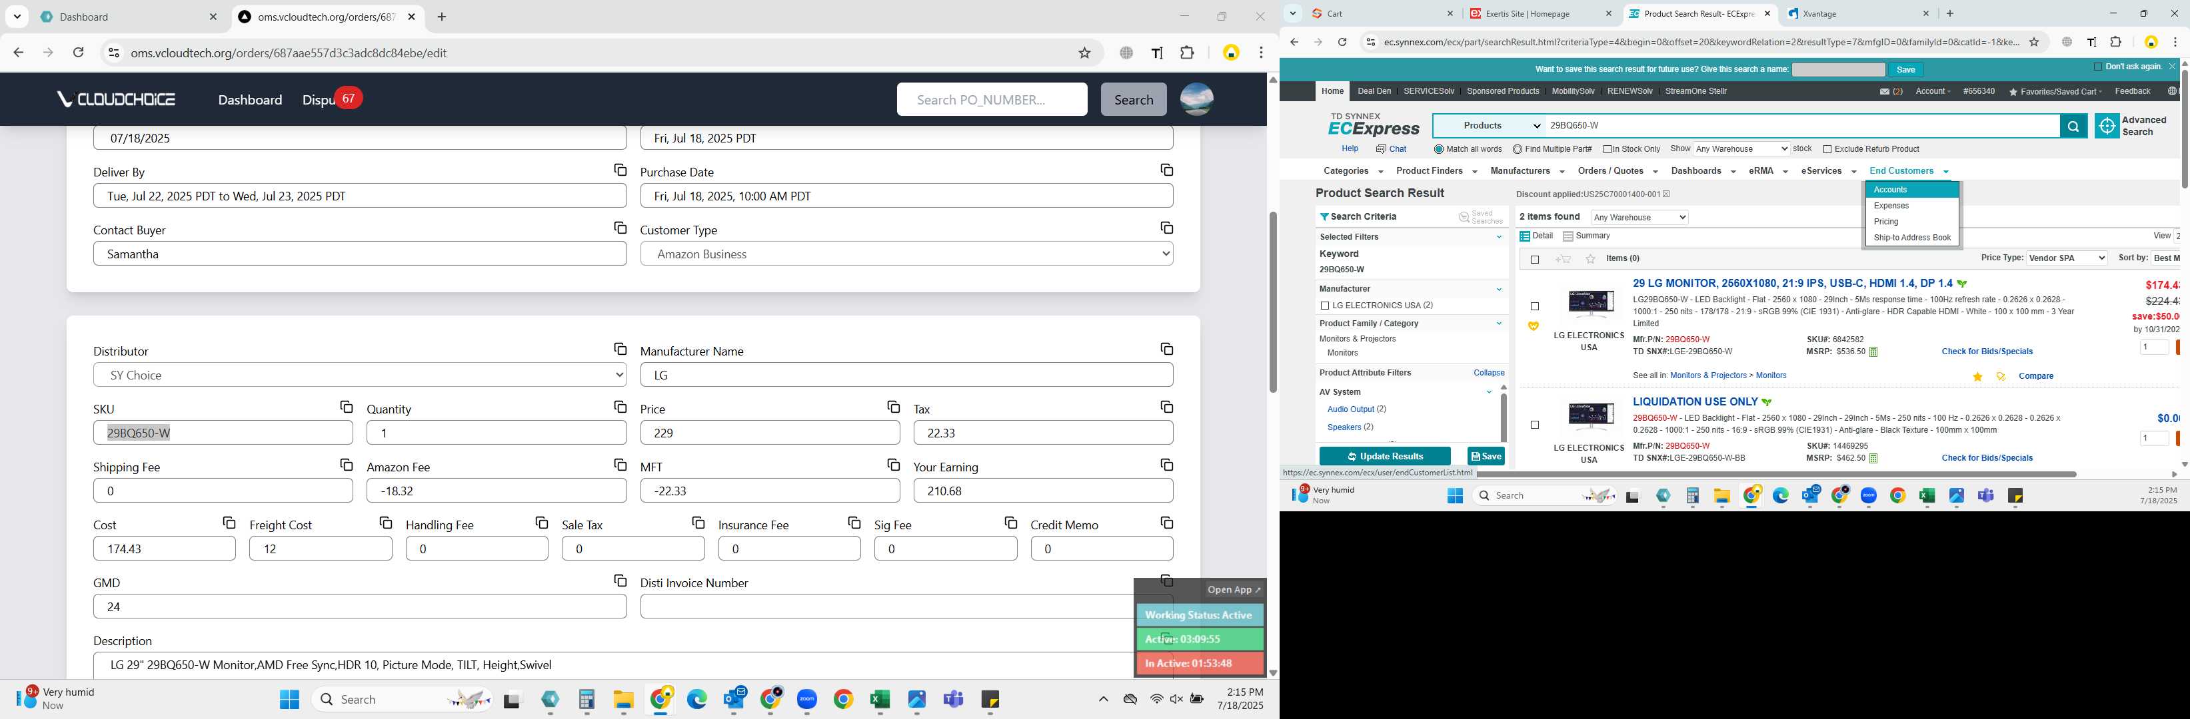Open the Orders / Quotes menu
2190x719 pixels.
click(x=1617, y=172)
